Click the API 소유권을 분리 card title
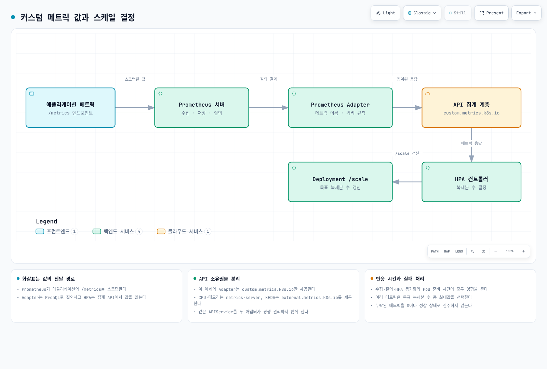 pyautogui.click(x=219, y=279)
